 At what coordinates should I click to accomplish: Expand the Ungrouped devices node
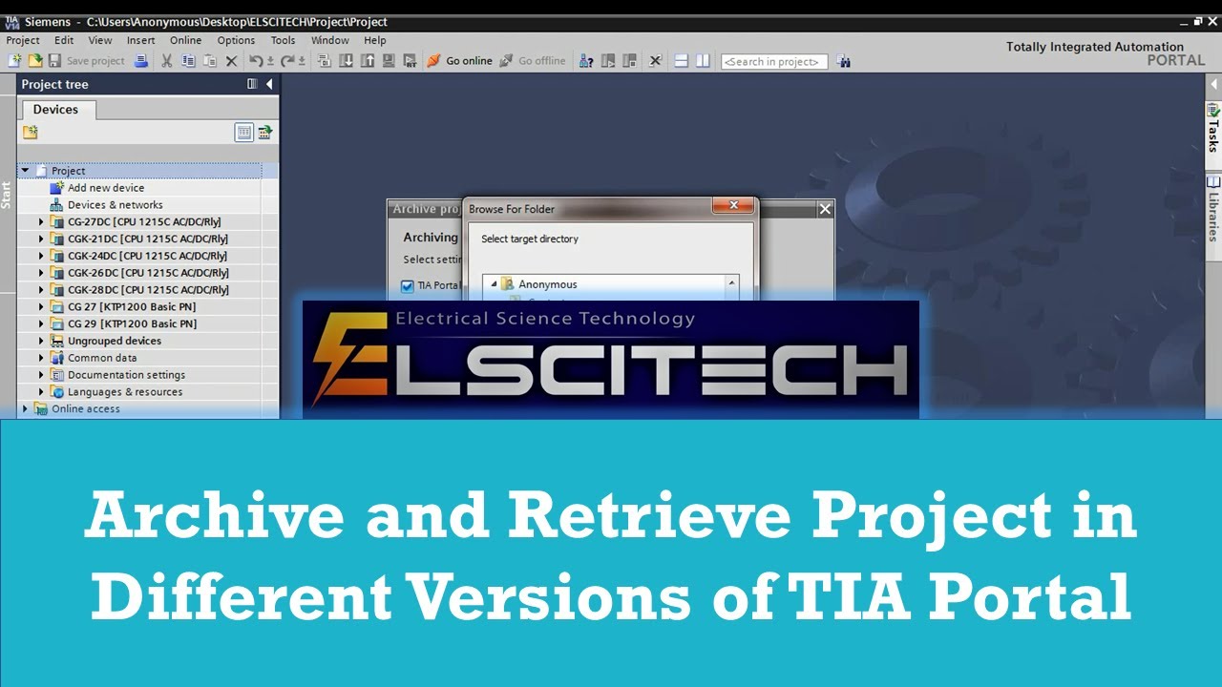41,341
